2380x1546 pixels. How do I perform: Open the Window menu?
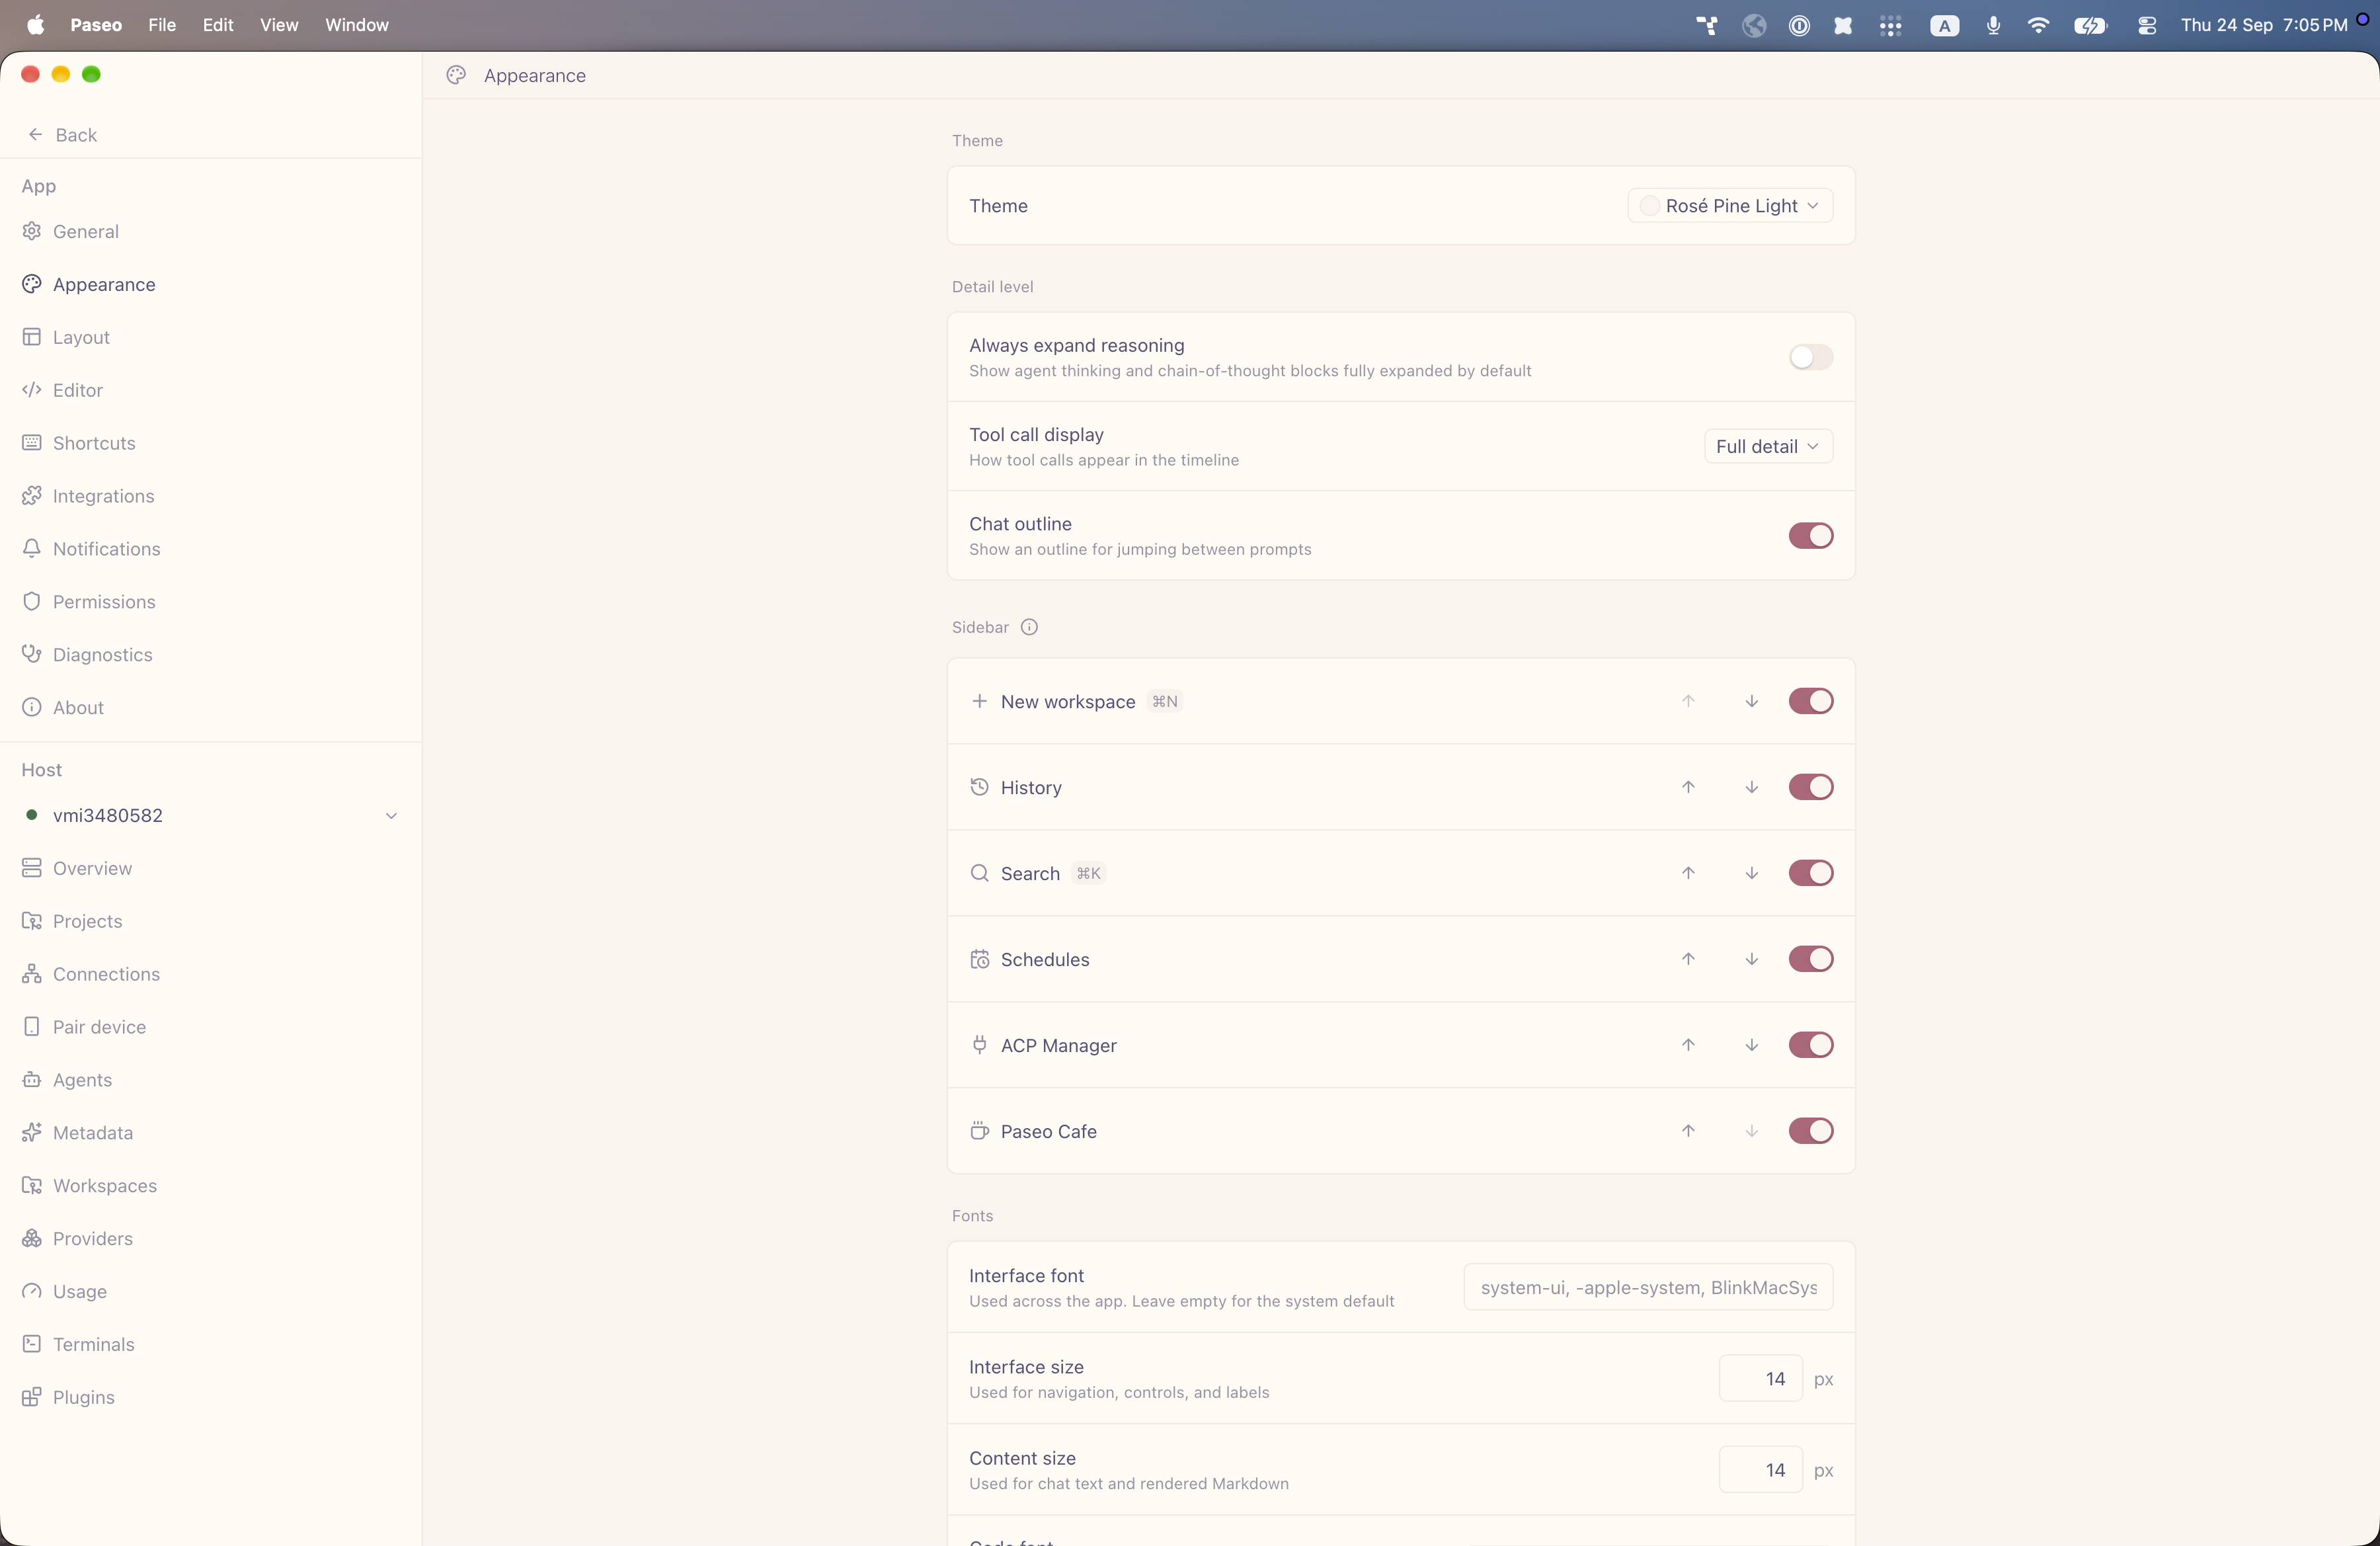pyautogui.click(x=357, y=25)
